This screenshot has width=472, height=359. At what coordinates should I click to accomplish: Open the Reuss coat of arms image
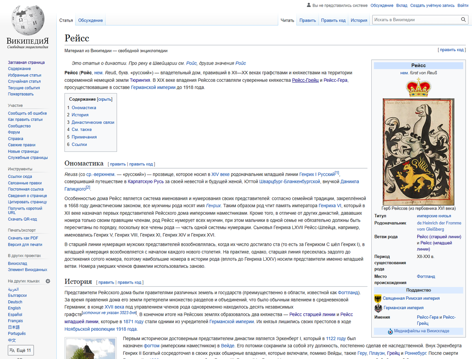(x=419, y=152)
